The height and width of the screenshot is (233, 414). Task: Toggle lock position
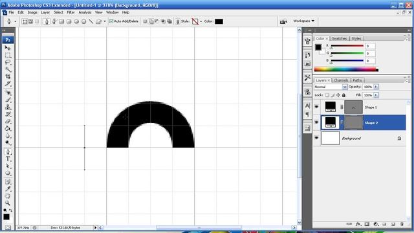(x=338, y=95)
